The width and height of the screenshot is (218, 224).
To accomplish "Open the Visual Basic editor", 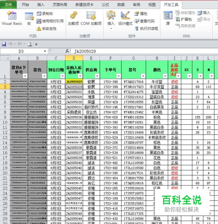I will coord(12,18).
